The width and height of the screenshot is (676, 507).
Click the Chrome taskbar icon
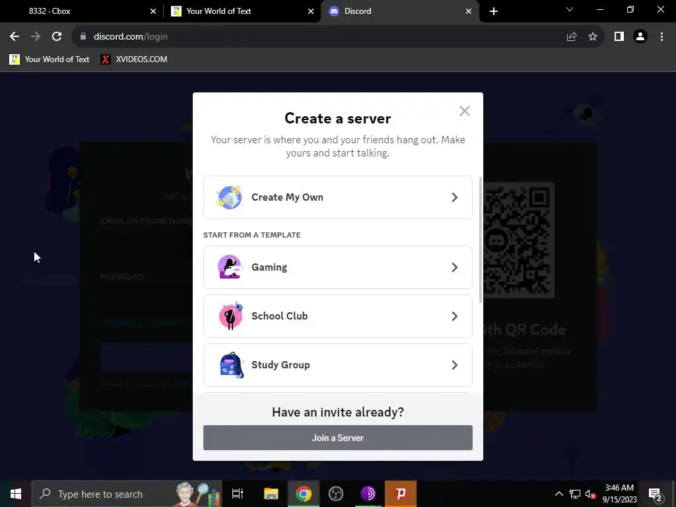[304, 494]
